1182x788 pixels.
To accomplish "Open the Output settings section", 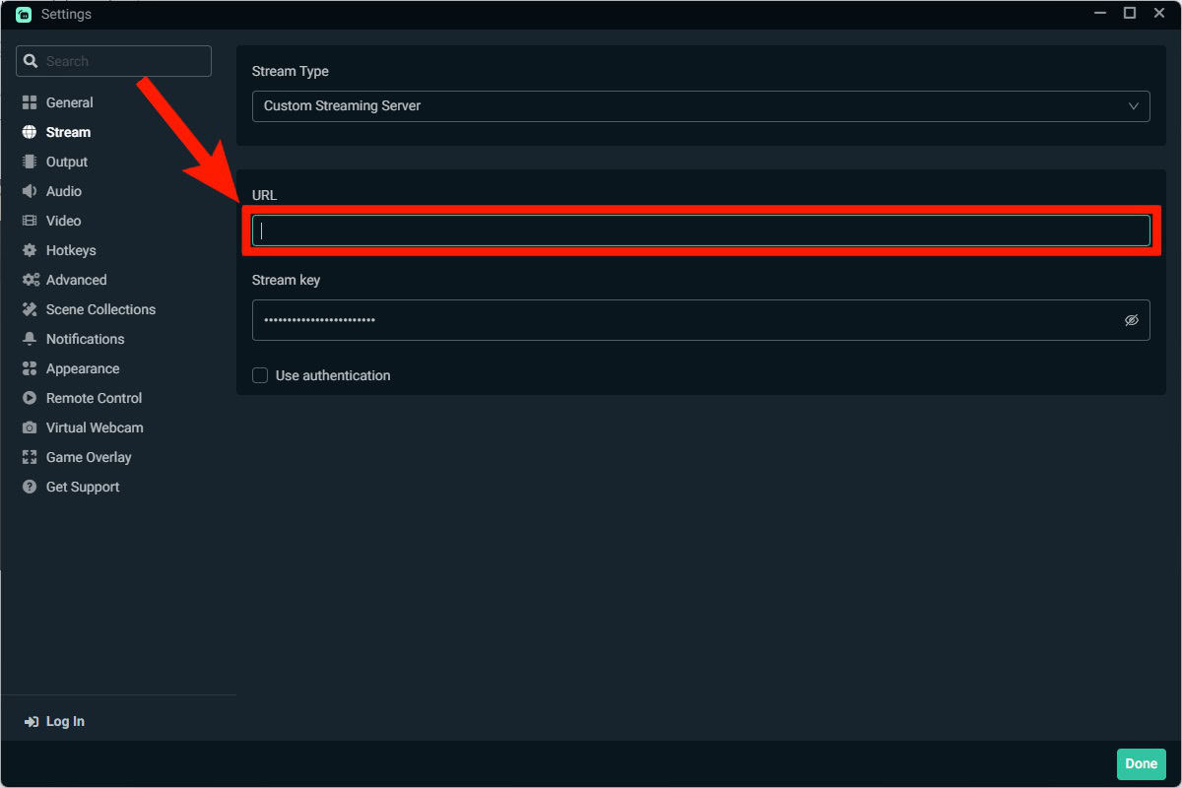I will (66, 161).
